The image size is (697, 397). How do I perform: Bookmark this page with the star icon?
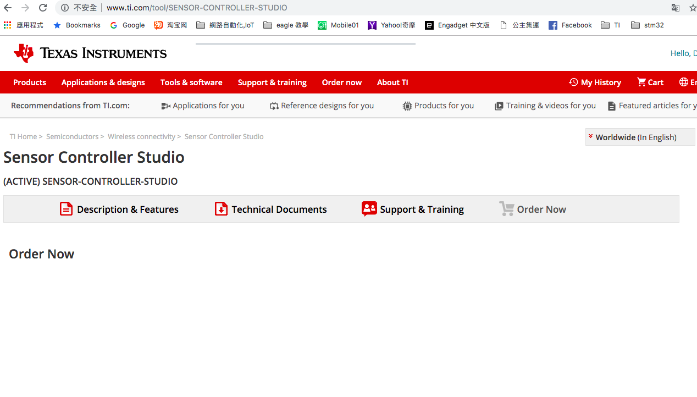[693, 8]
